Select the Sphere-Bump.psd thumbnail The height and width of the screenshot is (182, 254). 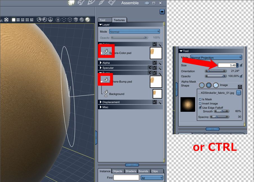[x=156, y=82]
